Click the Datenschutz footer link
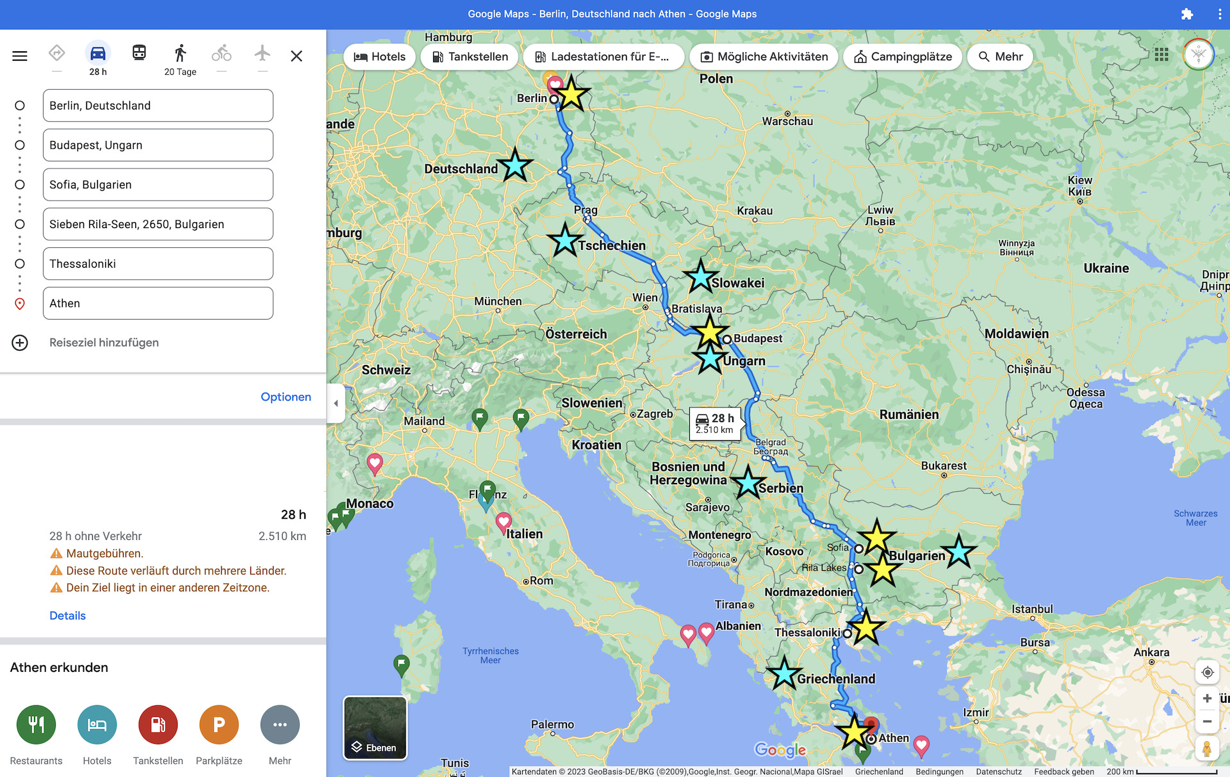This screenshot has width=1230, height=777. click(999, 771)
